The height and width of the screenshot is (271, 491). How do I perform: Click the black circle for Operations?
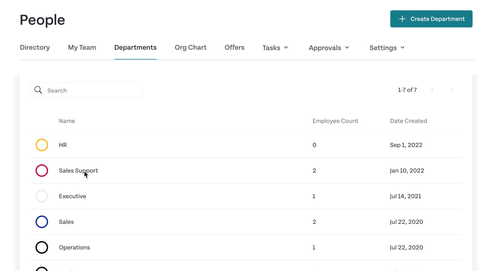tap(42, 248)
